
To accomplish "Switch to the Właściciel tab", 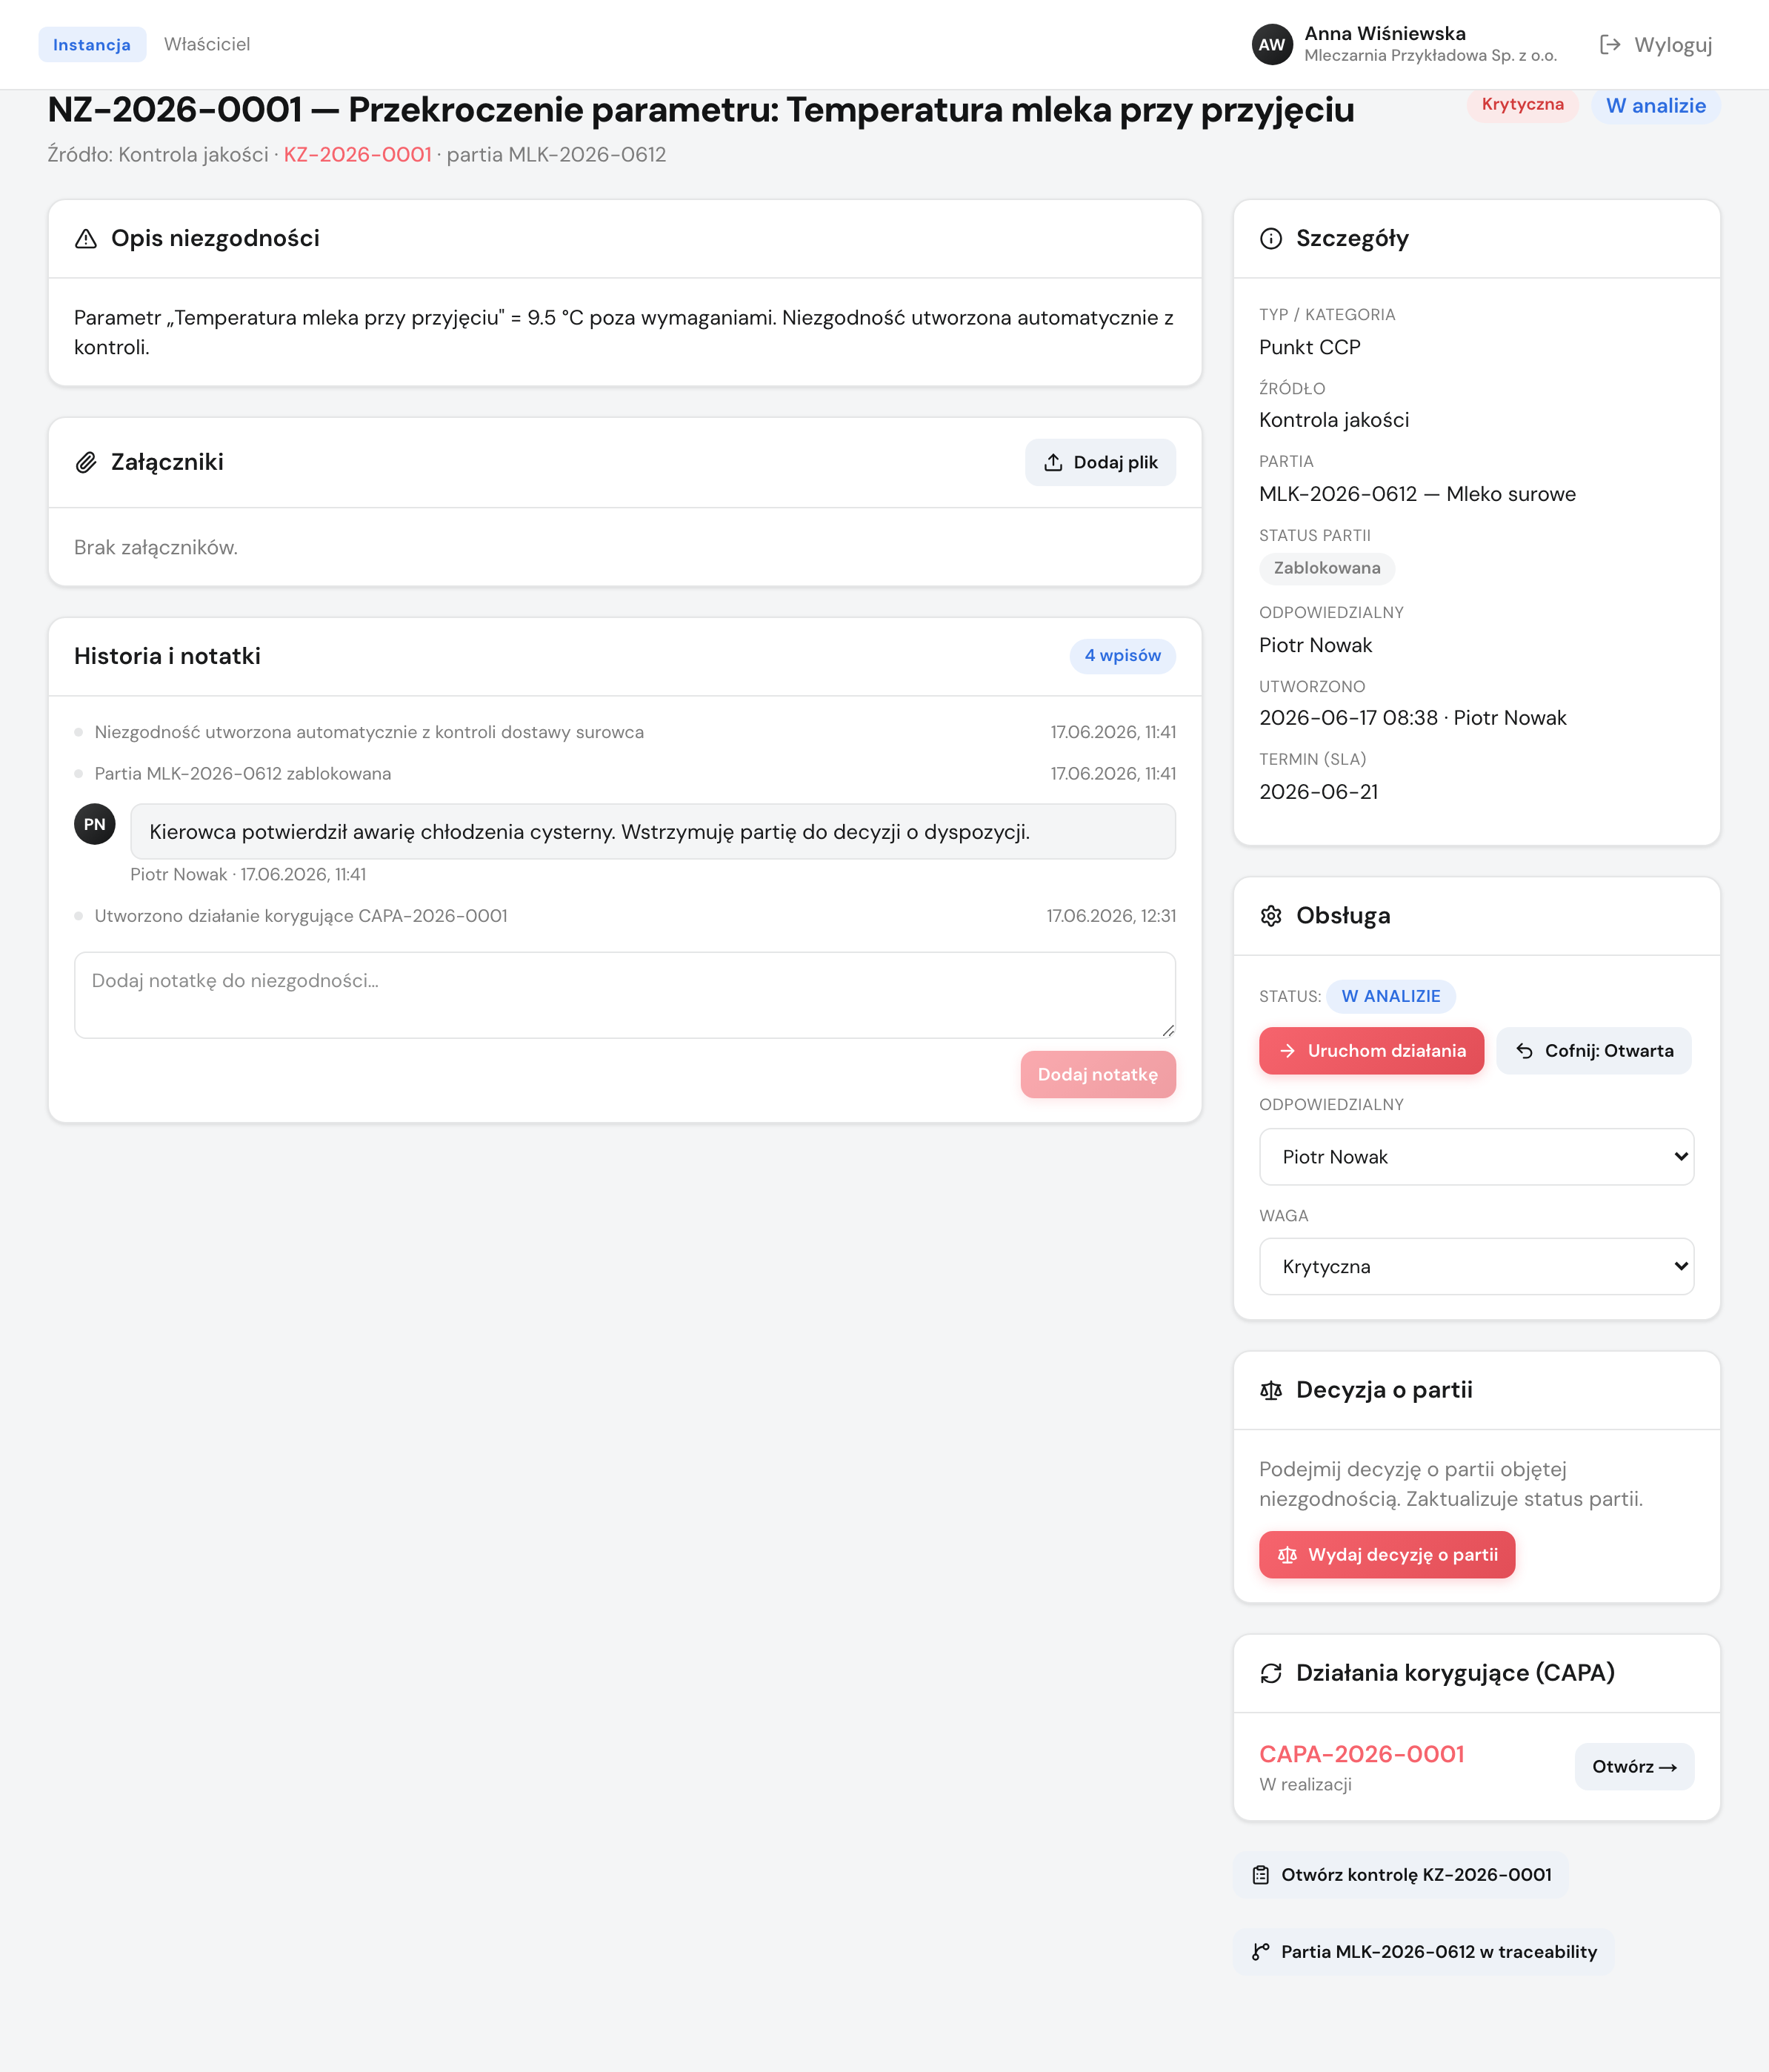I will click(x=207, y=44).
